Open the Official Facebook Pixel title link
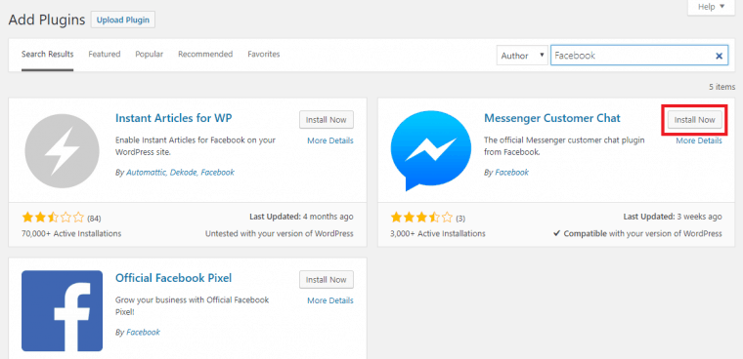 click(x=173, y=278)
